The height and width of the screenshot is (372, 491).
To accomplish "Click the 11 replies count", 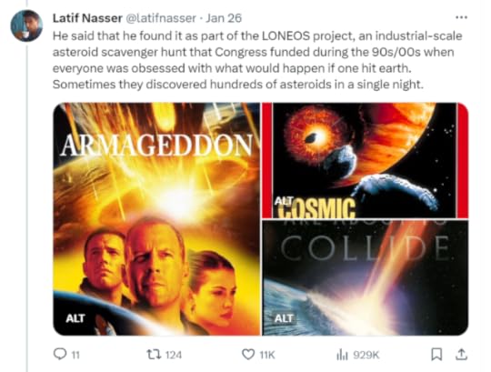I will (75, 355).
